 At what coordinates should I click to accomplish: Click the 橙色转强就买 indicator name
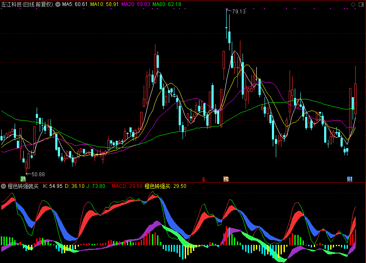point(23,186)
